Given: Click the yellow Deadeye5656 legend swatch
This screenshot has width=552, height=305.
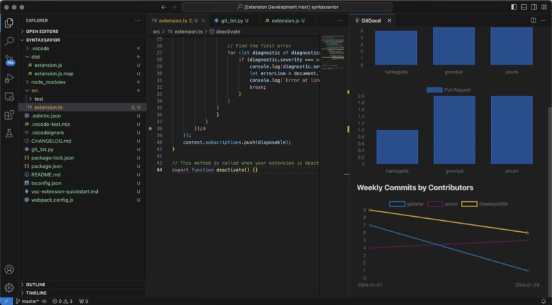Looking at the screenshot, I should 469,204.
